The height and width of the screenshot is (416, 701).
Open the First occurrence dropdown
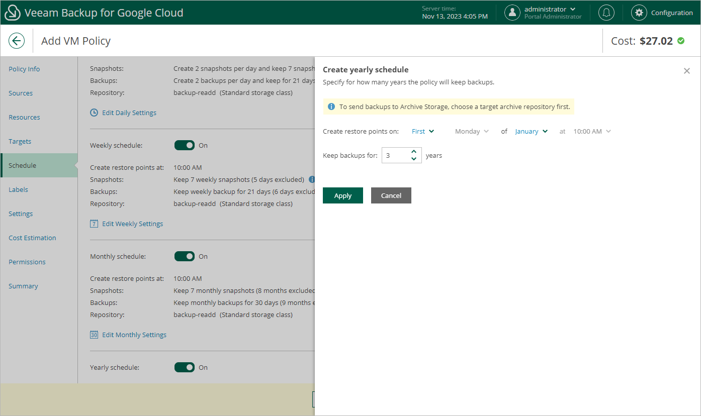pyautogui.click(x=422, y=132)
